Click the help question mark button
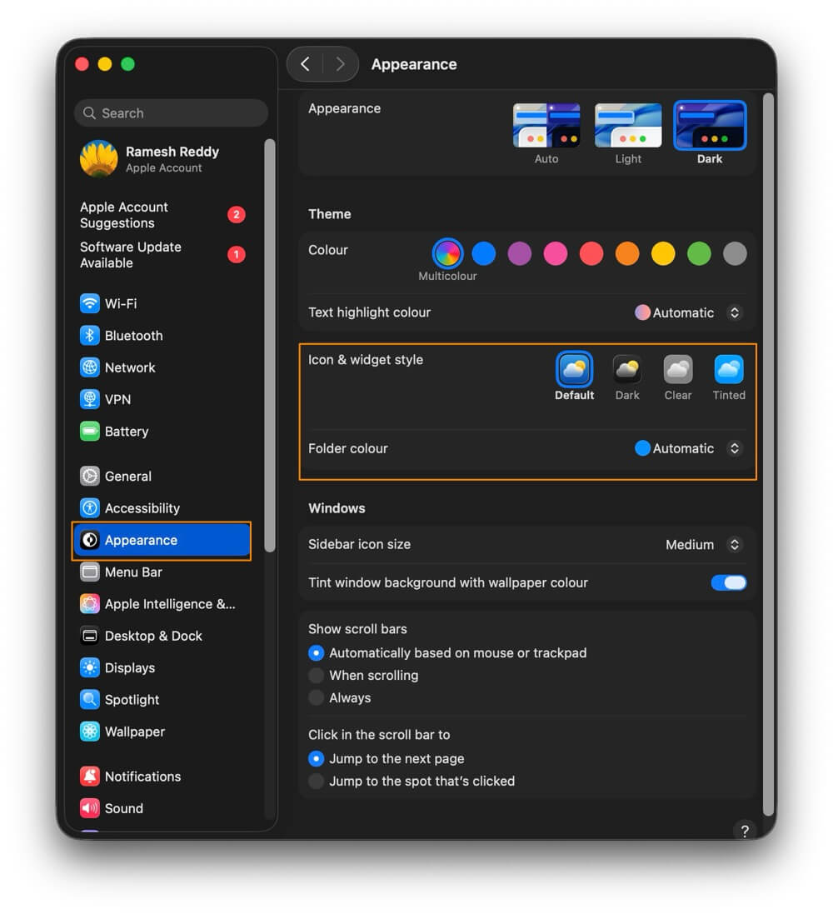 pyautogui.click(x=745, y=831)
